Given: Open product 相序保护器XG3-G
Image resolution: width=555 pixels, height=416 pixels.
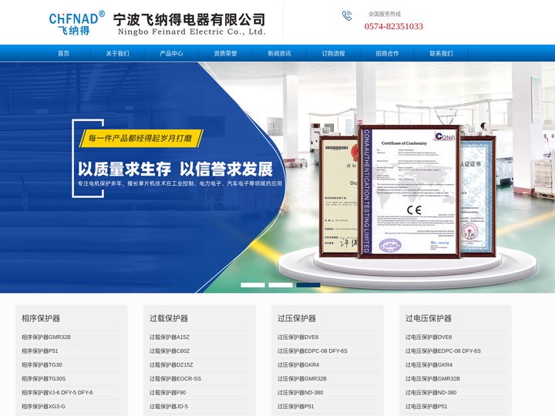Looking at the screenshot, I should coord(43,407).
